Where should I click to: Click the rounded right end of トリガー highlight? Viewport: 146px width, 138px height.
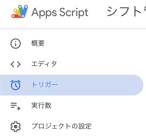click(138, 85)
